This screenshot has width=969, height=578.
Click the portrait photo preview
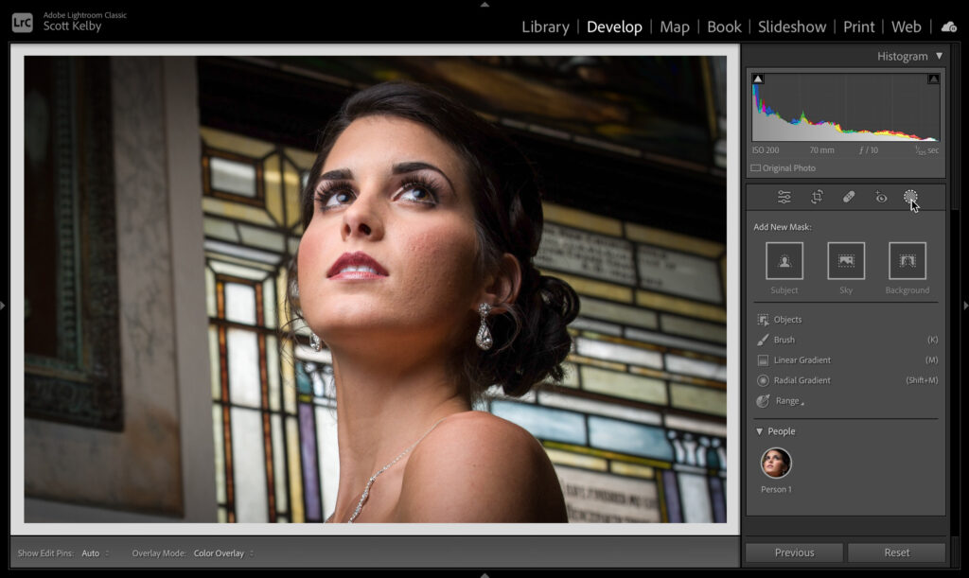(375, 289)
